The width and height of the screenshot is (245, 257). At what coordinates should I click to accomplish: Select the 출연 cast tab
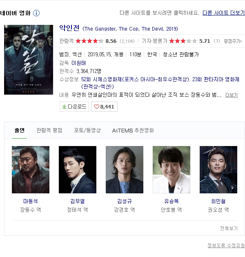tap(20, 130)
